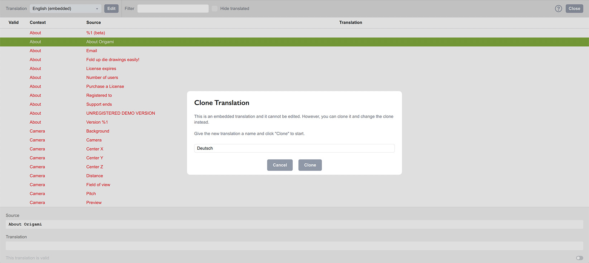
Task: Click the help question mark icon
Action: (x=558, y=9)
